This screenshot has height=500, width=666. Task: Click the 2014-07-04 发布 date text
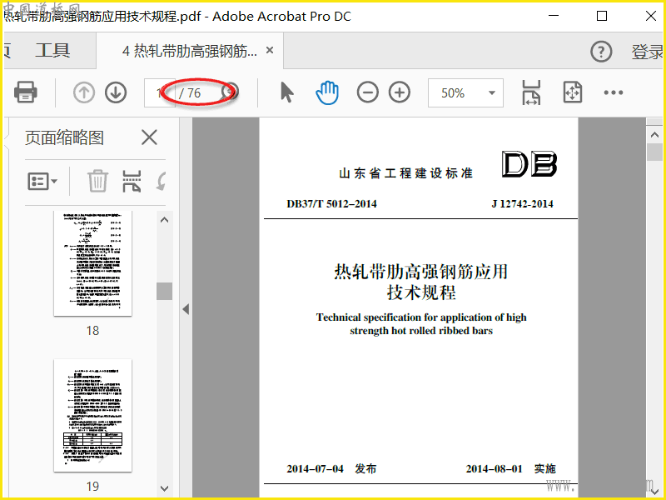coord(331,468)
